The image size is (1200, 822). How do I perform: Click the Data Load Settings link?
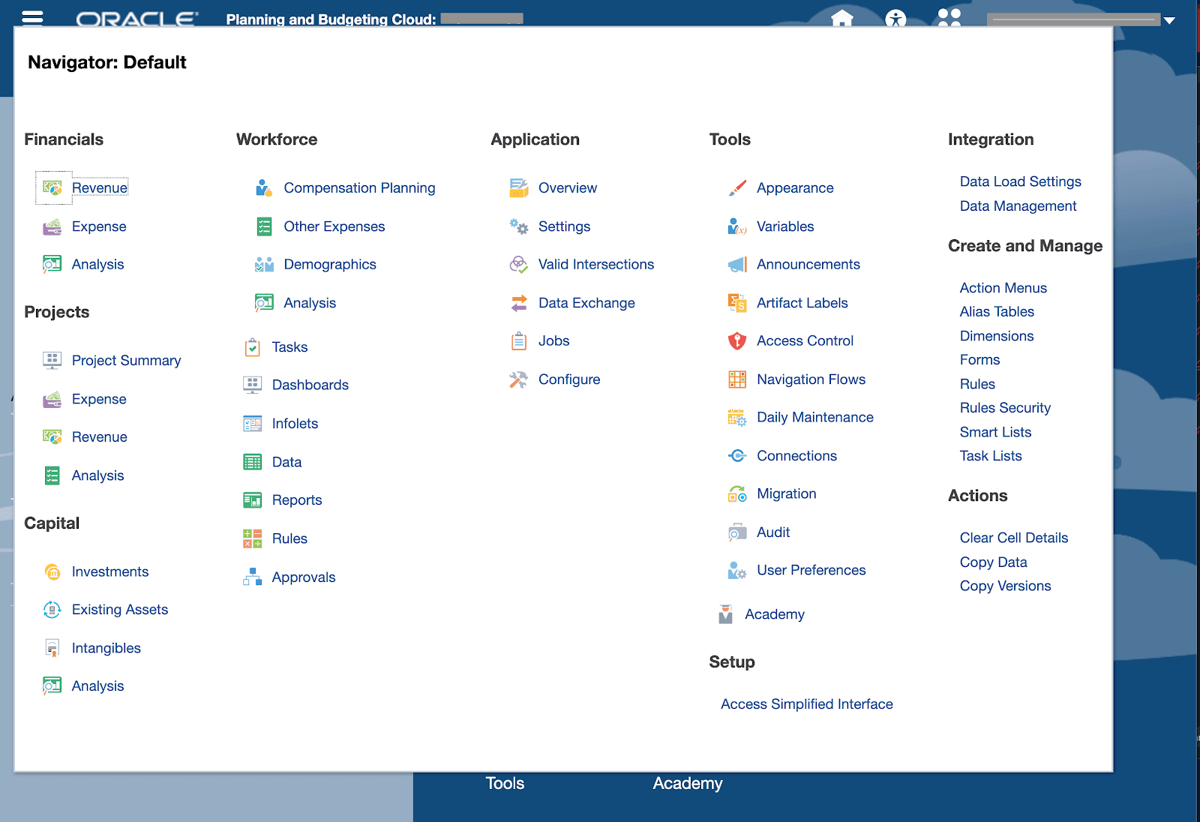coord(1020,181)
